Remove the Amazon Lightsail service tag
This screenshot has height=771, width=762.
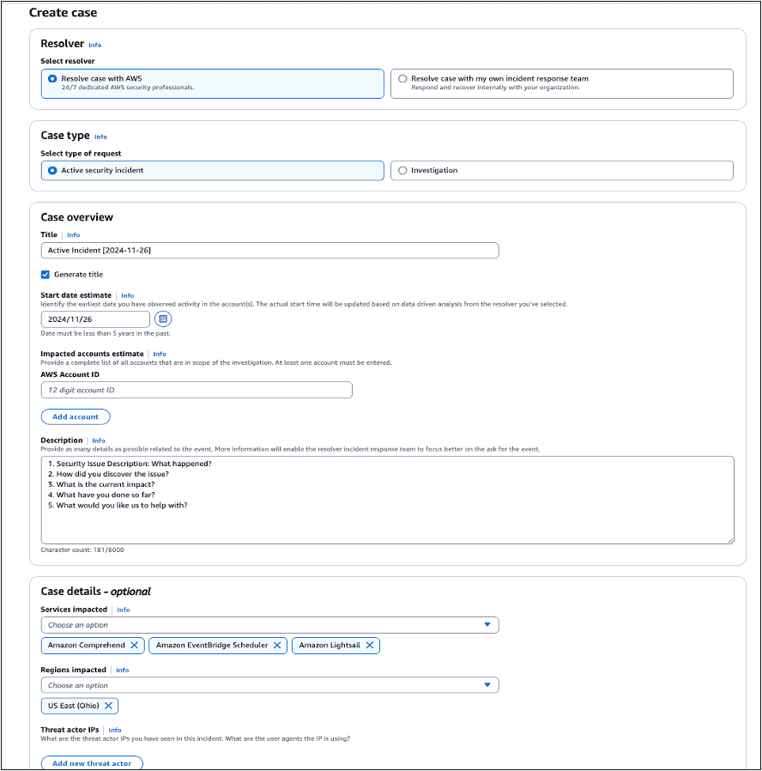[x=370, y=645]
